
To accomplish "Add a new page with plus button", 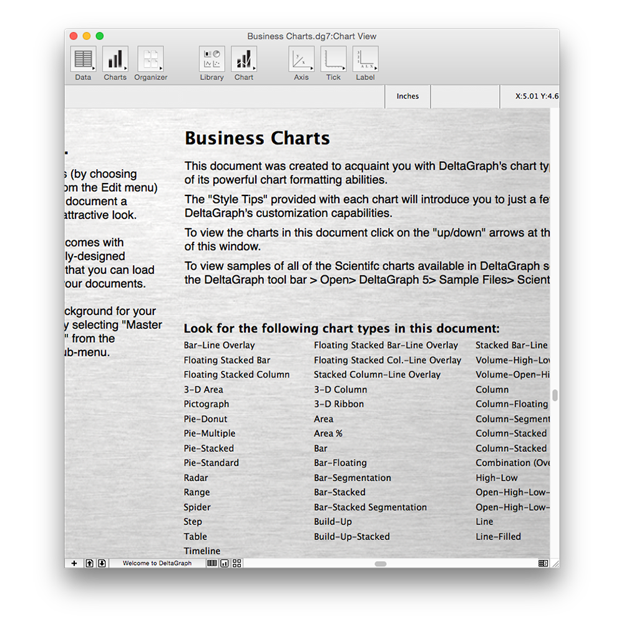I will (x=74, y=563).
